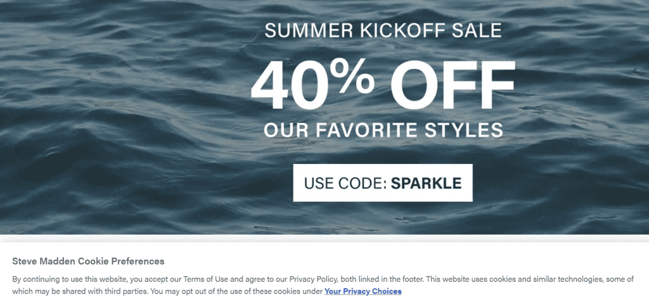This screenshot has width=649, height=302.
Task: Click the Our Favorite Styles tagline
Action: (x=383, y=130)
